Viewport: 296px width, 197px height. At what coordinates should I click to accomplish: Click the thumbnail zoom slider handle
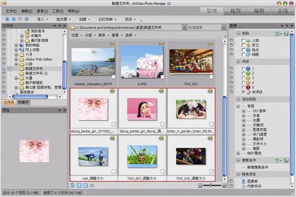click(211, 185)
